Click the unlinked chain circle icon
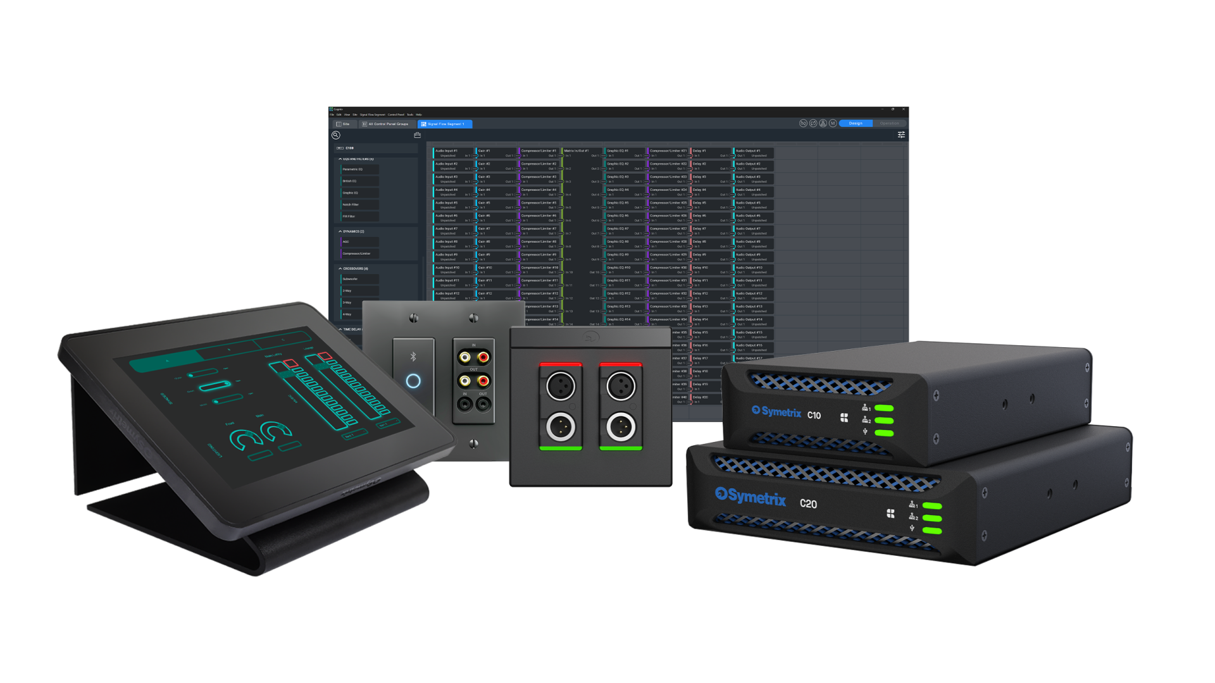Image resolution: width=1215 pixels, height=683 pixels. pyautogui.click(x=803, y=123)
